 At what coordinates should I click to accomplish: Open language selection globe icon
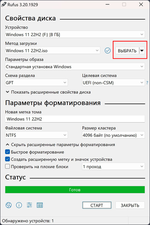pos(8,205)
